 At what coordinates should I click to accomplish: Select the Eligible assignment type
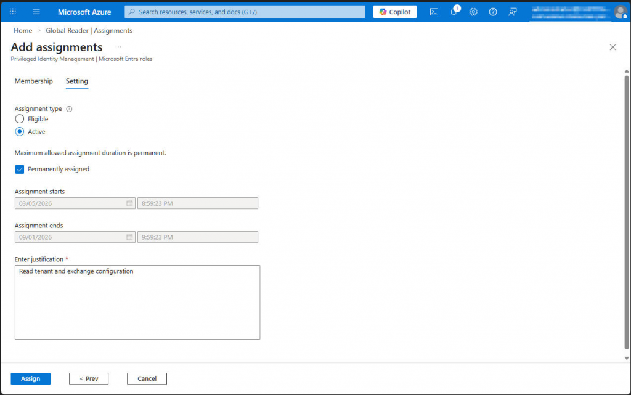(19, 118)
